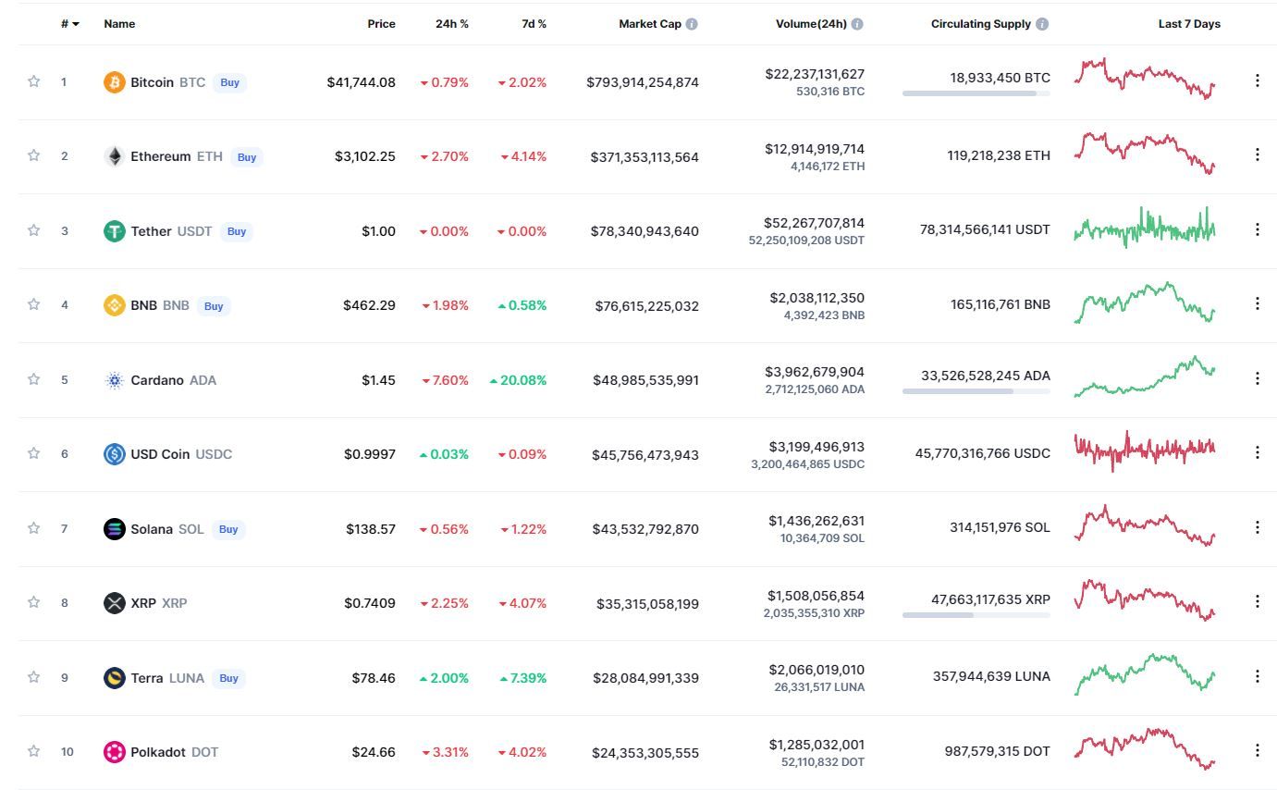Favorite Polkadot with the star toggle
The image size is (1277, 790).
34,751
